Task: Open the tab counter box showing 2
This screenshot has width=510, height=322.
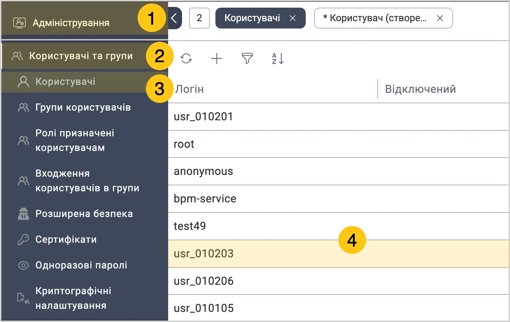Action: [x=199, y=18]
